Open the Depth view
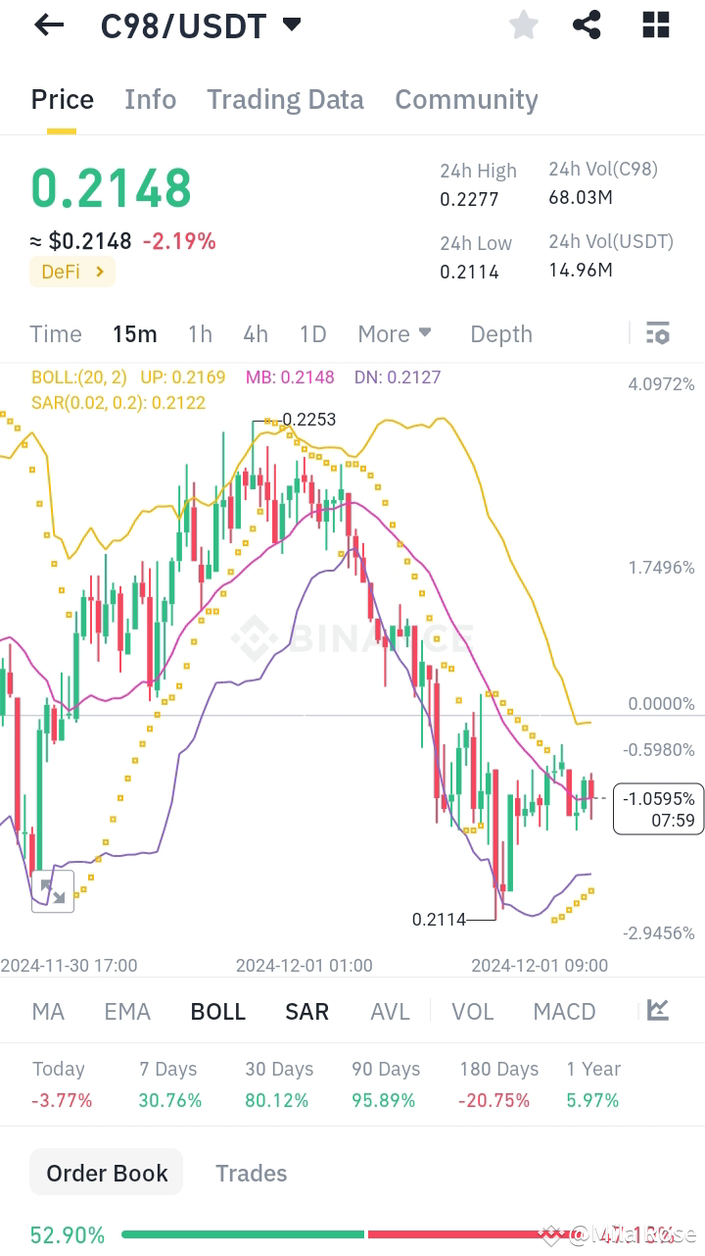The height and width of the screenshot is (1256, 705). [x=500, y=333]
